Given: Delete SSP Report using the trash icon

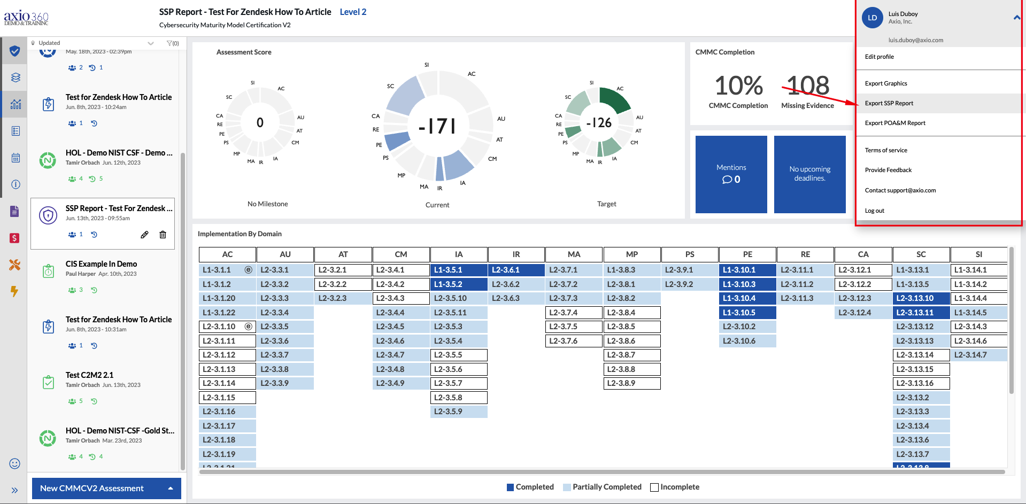Looking at the screenshot, I should pyautogui.click(x=163, y=235).
